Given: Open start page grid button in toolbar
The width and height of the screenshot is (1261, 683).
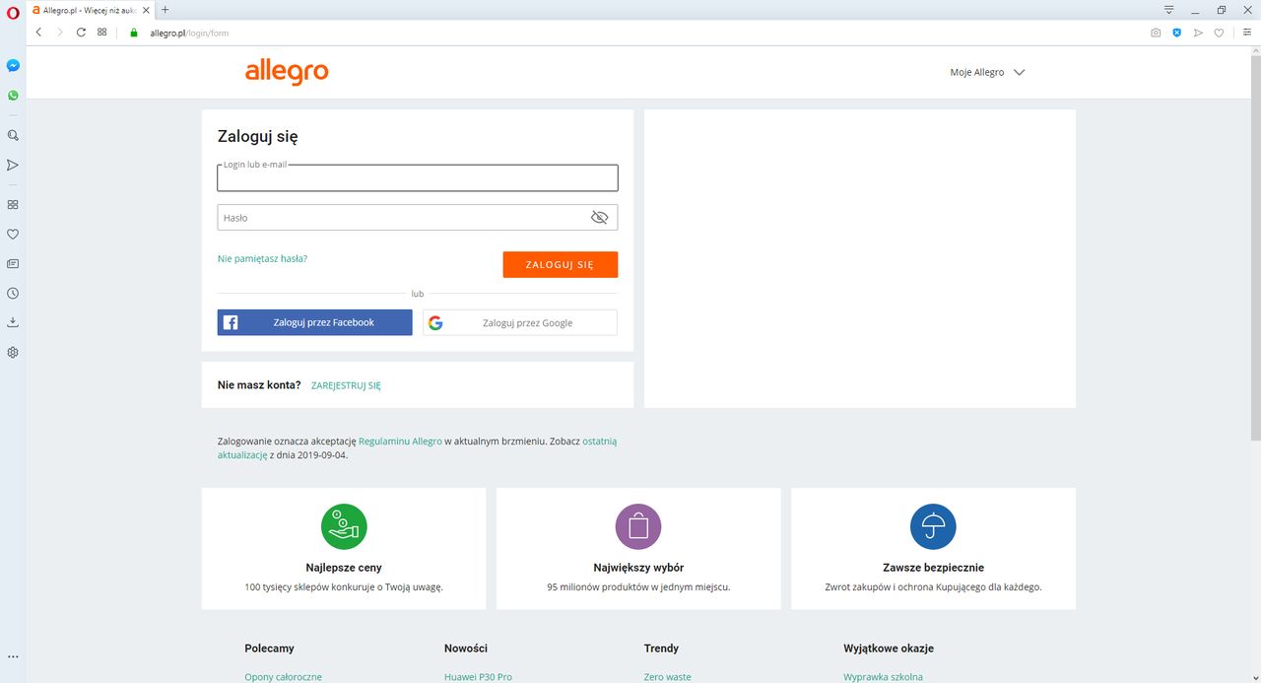Looking at the screenshot, I should [x=102, y=33].
